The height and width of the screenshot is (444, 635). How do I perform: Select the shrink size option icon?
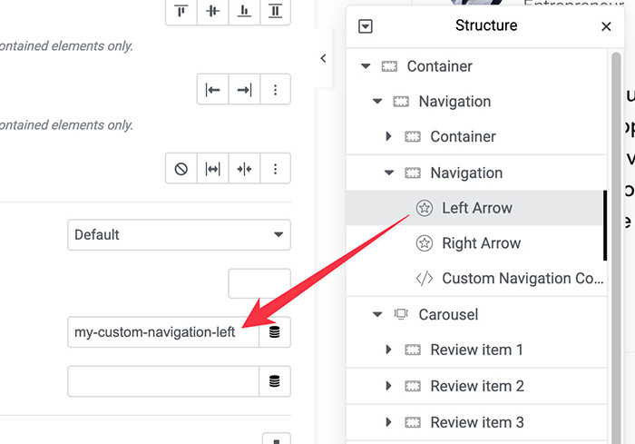click(244, 169)
